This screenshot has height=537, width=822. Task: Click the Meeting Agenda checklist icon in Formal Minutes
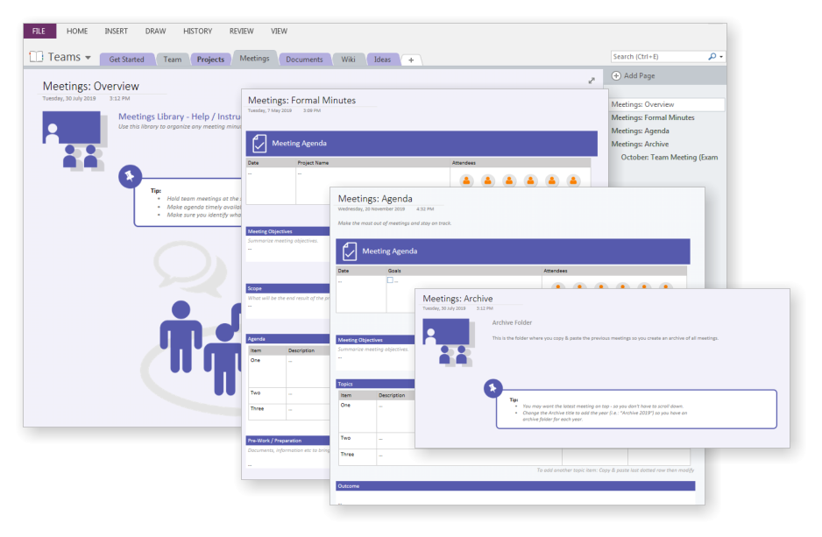[259, 143]
